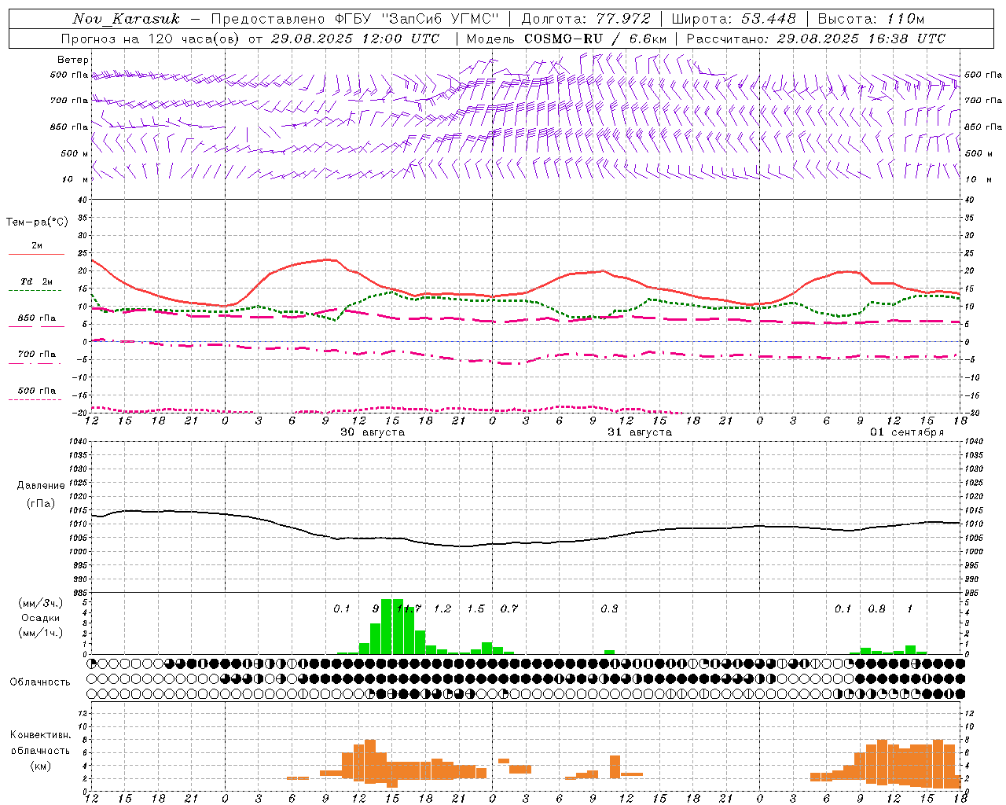Click the Осадки precipitation label

pos(40,618)
